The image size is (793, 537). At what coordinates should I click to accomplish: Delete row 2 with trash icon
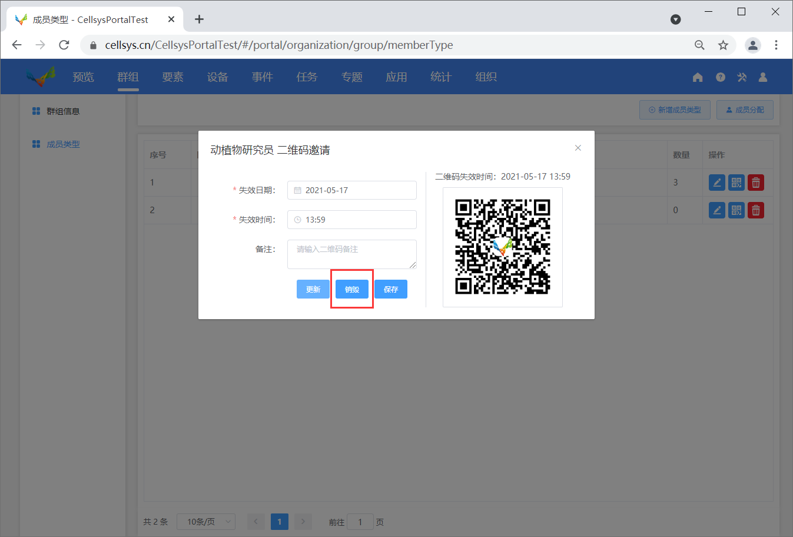pyautogui.click(x=756, y=210)
